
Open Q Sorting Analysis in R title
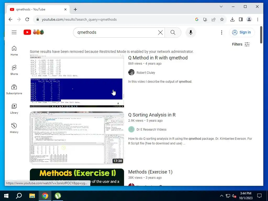(152, 115)
